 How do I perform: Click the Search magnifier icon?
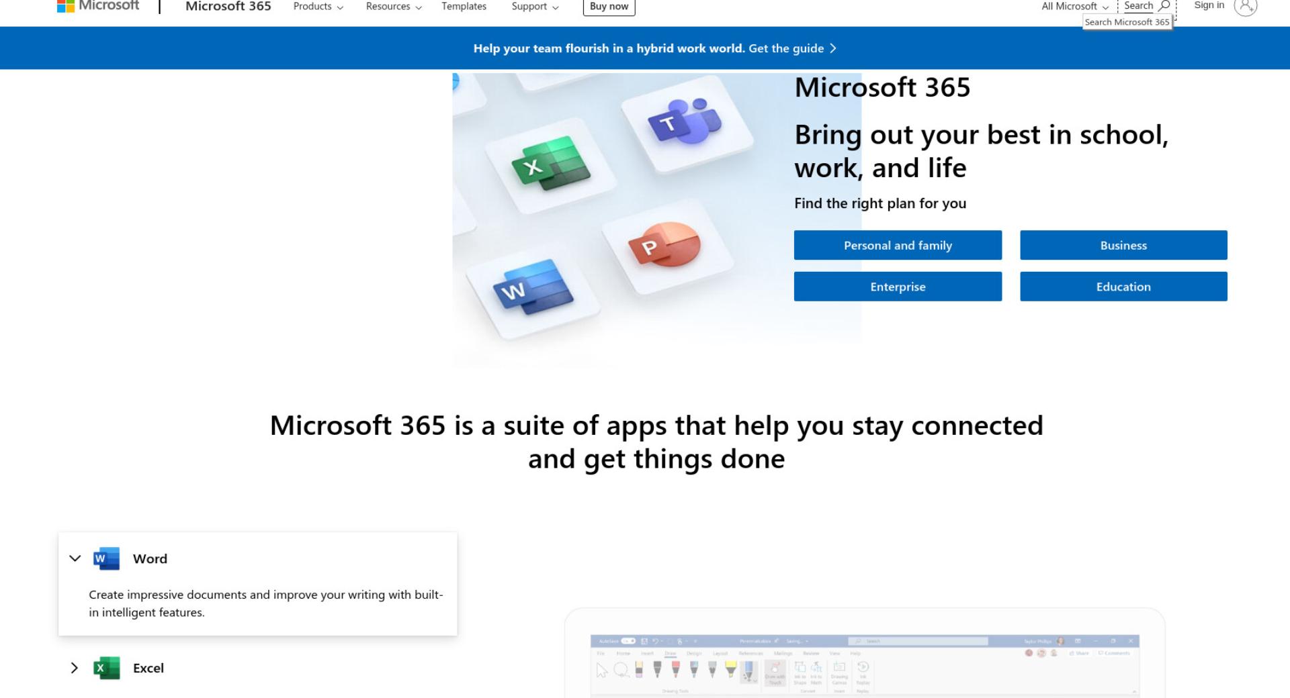pyautogui.click(x=1164, y=6)
